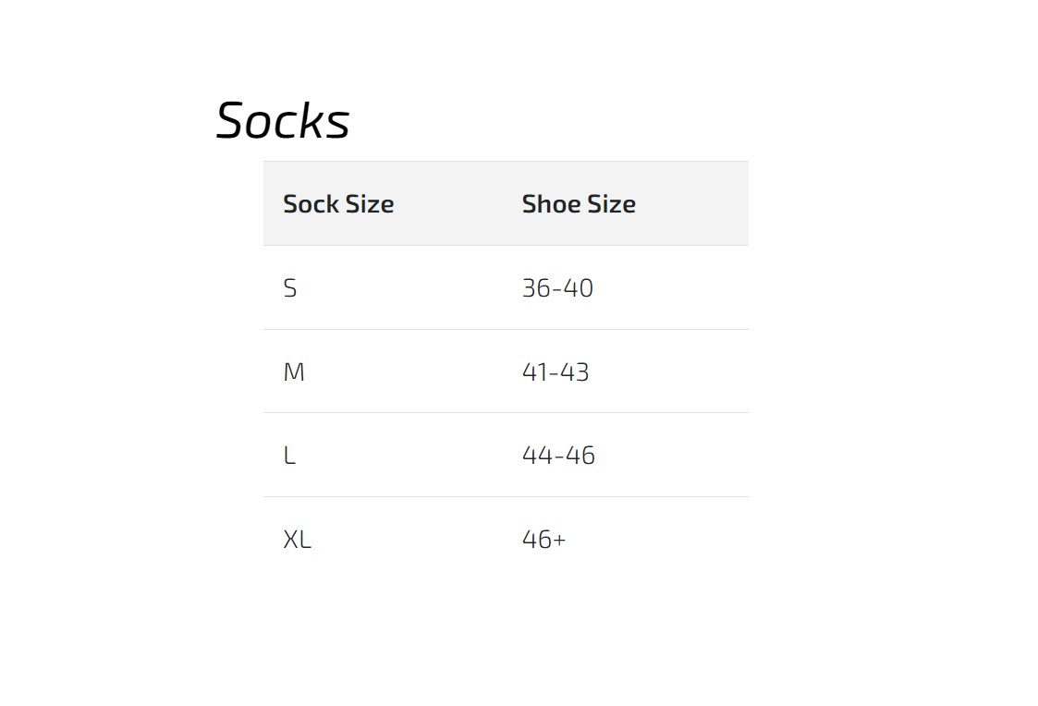Click the Shoe Size column header
The height and width of the screenshot is (706, 1038).
point(579,204)
